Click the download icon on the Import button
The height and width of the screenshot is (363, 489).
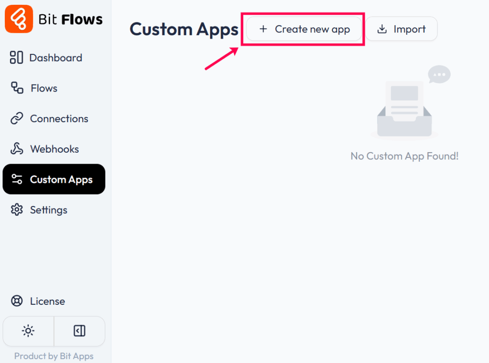click(382, 29)
